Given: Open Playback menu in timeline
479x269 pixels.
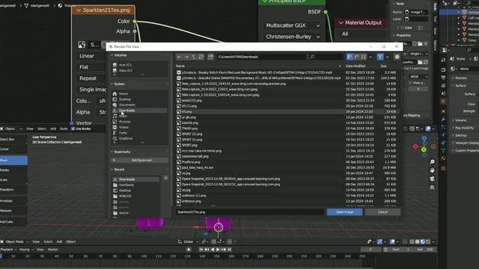Looking at the screenshot, I should coord(8,250).
